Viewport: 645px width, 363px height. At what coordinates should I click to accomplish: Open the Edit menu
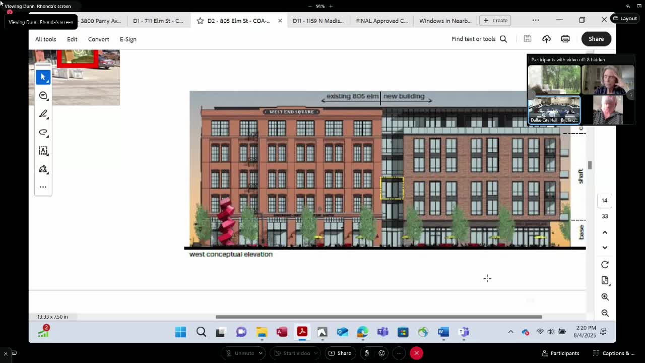(x=72, y=39)
